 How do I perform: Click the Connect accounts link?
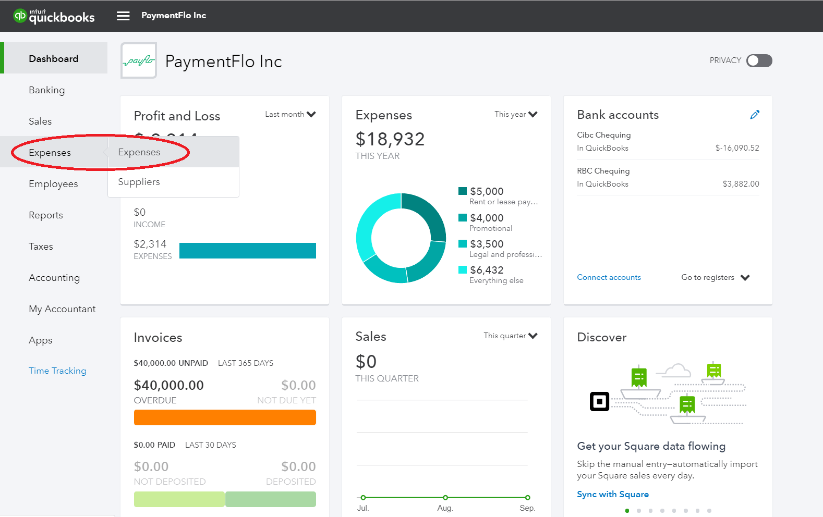click(609, 277)
